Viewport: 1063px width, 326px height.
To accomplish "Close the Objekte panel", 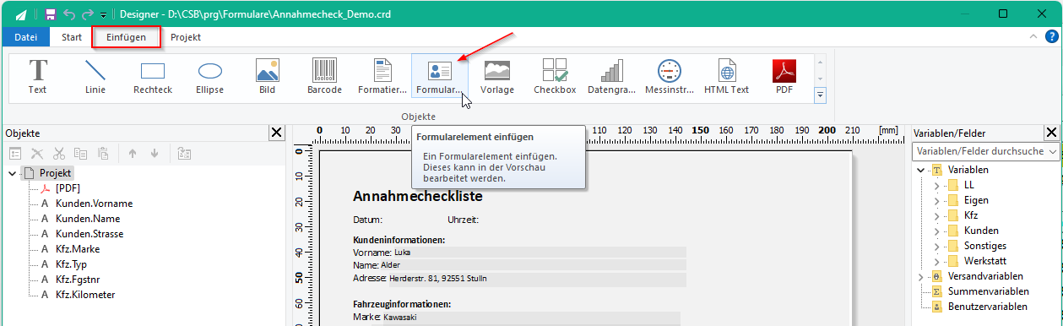I will point(276,133).
